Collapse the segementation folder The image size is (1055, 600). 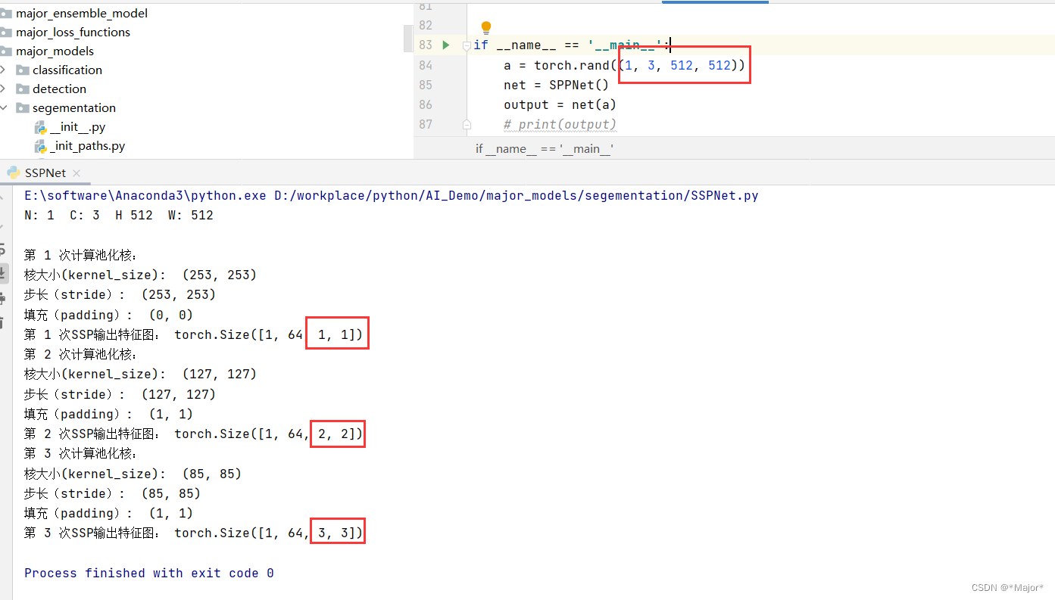[x=3, y=108]
